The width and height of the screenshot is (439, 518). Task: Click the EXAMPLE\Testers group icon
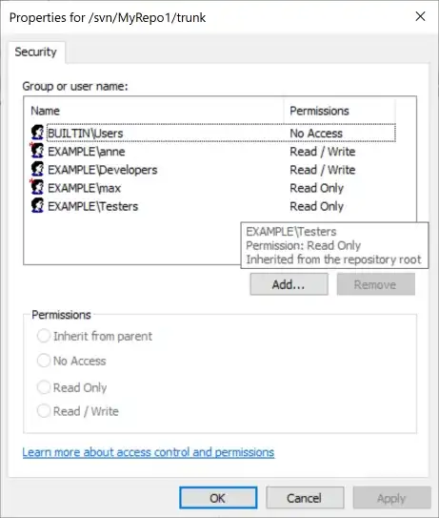coord(37,205)
